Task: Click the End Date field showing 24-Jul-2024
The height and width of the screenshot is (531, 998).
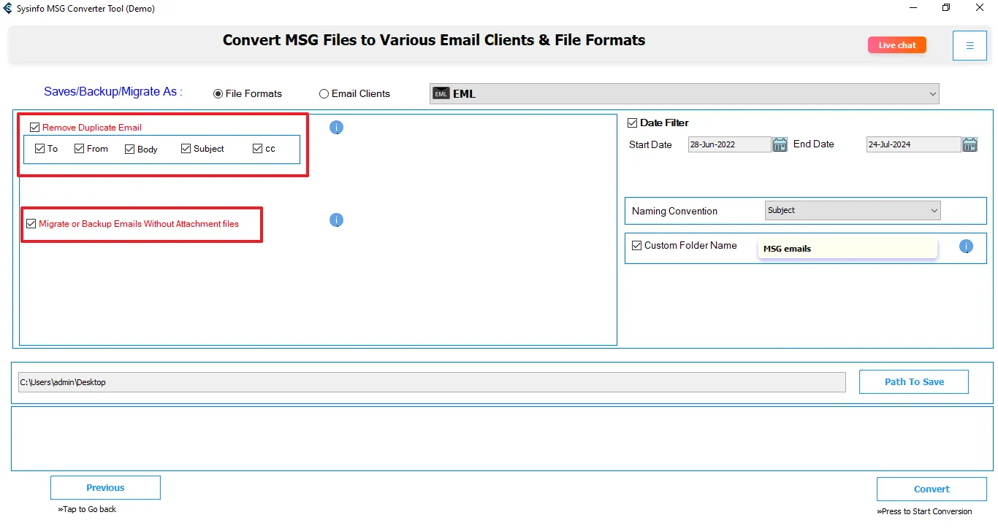Action: point(913,144)
